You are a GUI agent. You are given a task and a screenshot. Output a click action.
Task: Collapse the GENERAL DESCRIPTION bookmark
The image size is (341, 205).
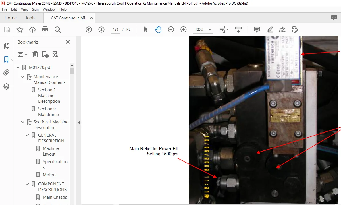(x=27, y=135)
